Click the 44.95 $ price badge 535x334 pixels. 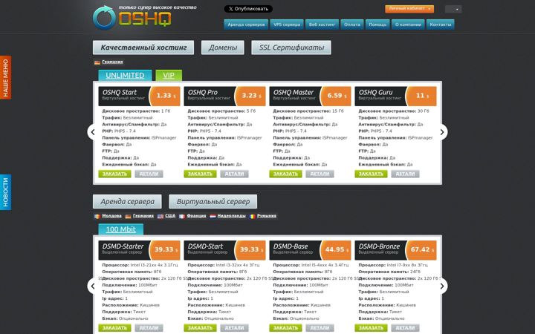pos(336,250)
